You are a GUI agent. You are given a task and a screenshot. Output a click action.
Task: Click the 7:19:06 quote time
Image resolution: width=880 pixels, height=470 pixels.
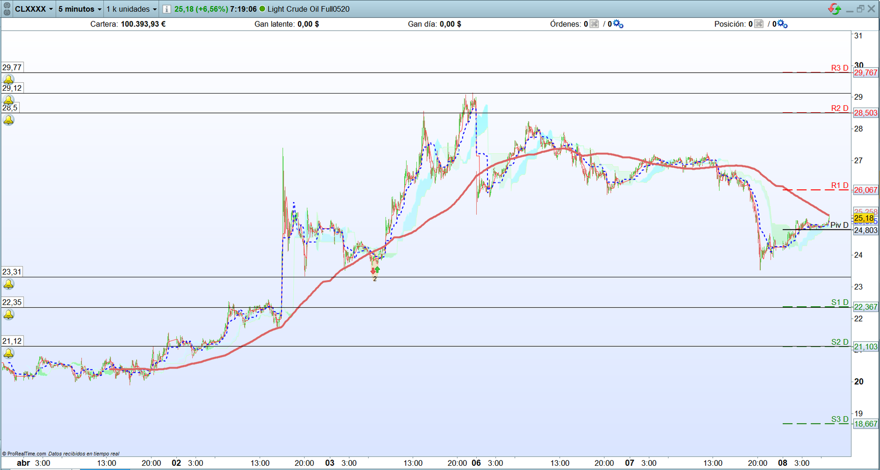coord(244,9)
